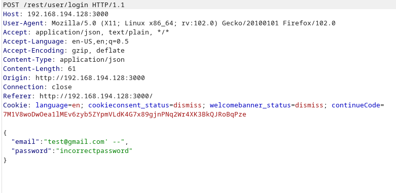Viewport: 396px width, 193px height.
Task: Click the Content-Length value 61
Action: (x=71, y=68)
